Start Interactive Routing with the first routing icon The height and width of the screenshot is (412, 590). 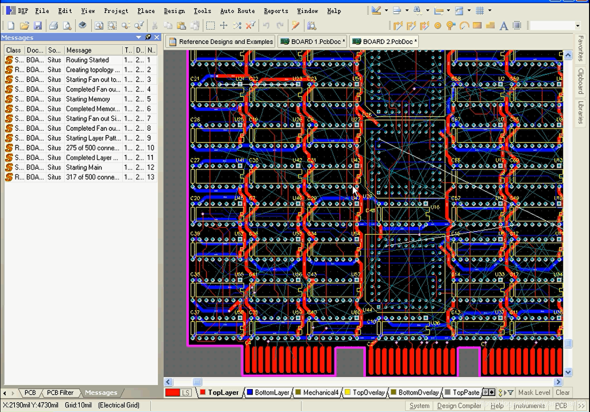click(x=398, y=26)
